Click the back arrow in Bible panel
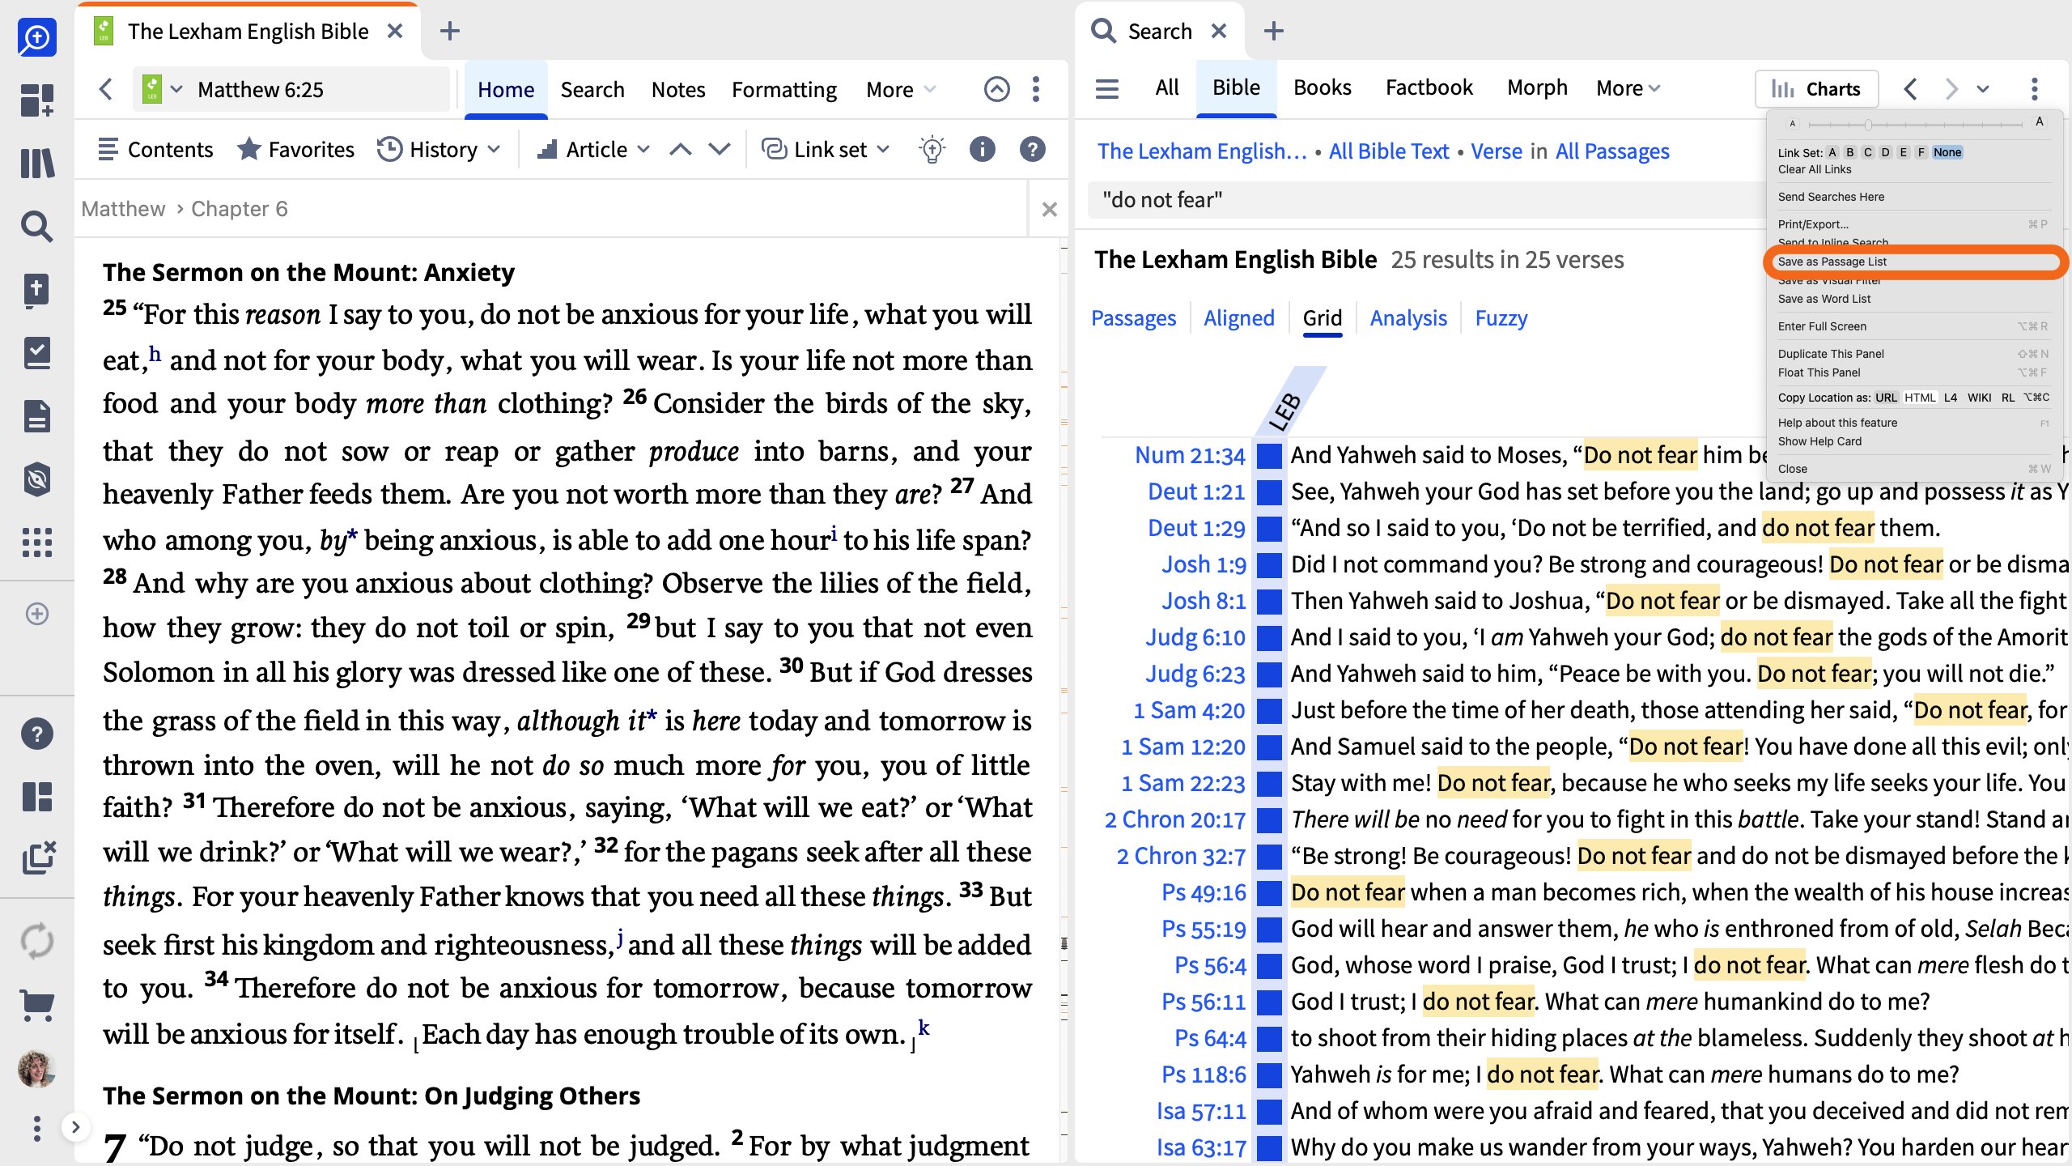The width and height of the screenshot is (2072, 1166). pyautogui.click(x=105, y=89)
